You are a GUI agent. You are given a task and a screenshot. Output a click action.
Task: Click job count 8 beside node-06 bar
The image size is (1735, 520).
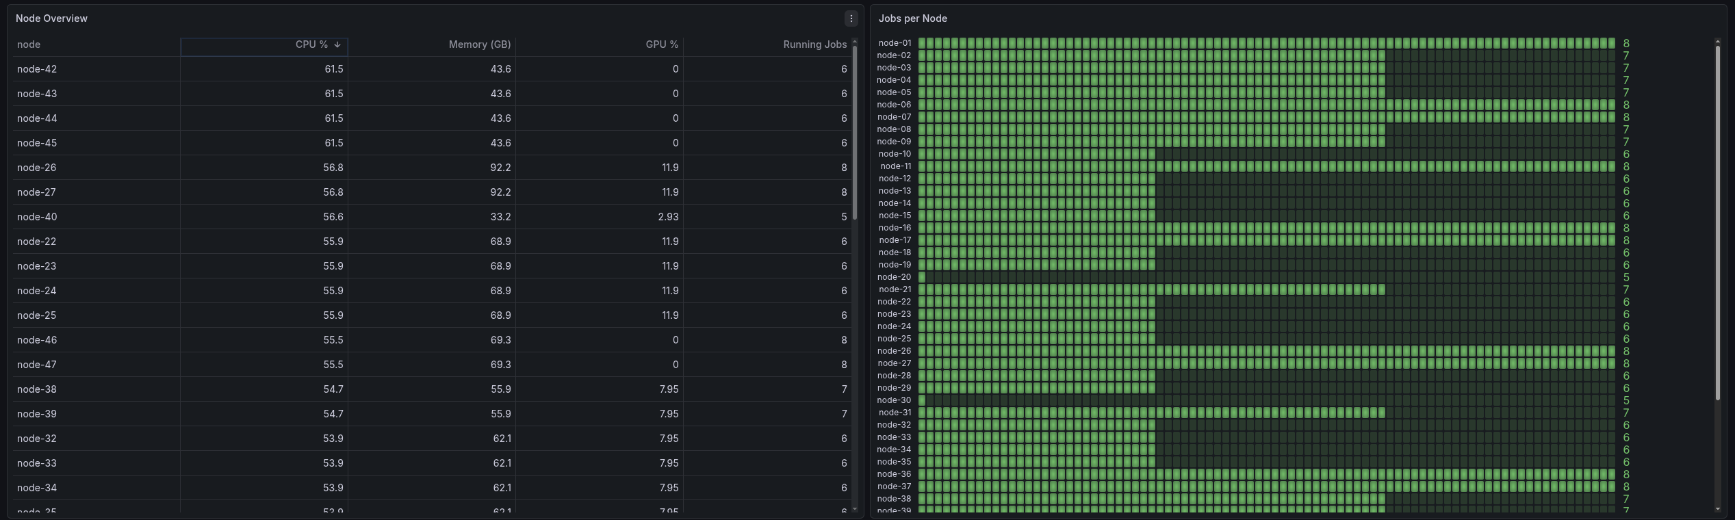pyautogui.click(x=1626, y=105)
